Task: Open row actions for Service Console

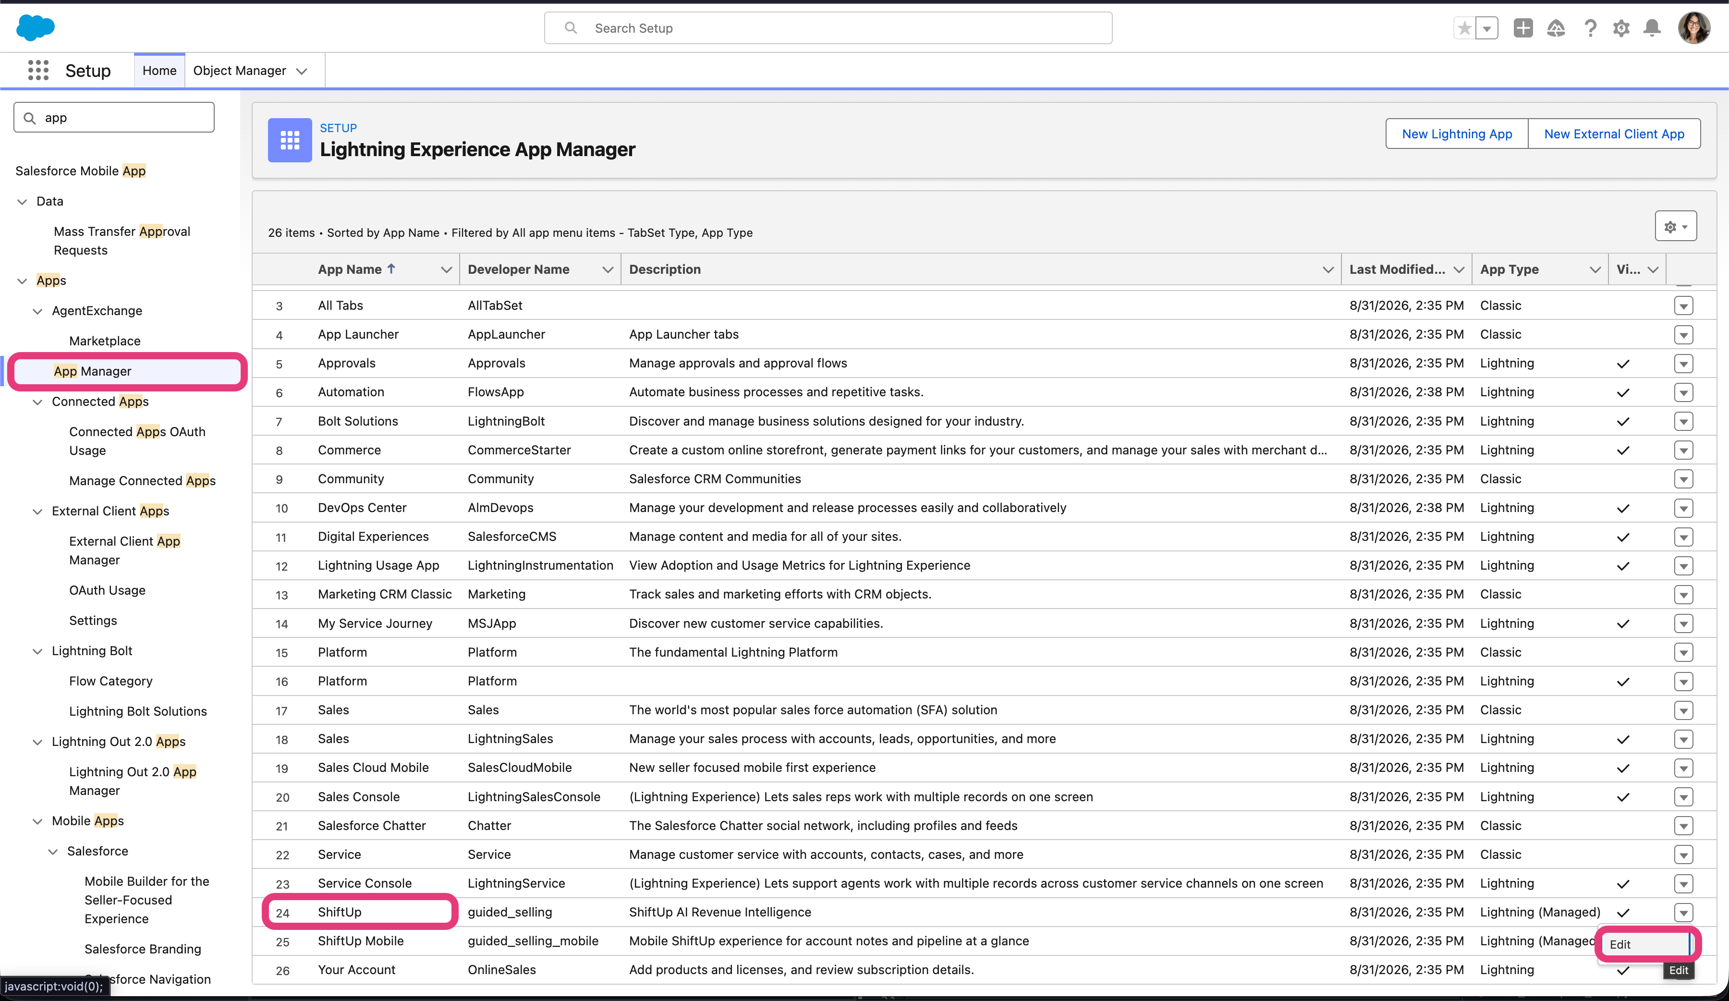Action: [x=1683, y=883]
